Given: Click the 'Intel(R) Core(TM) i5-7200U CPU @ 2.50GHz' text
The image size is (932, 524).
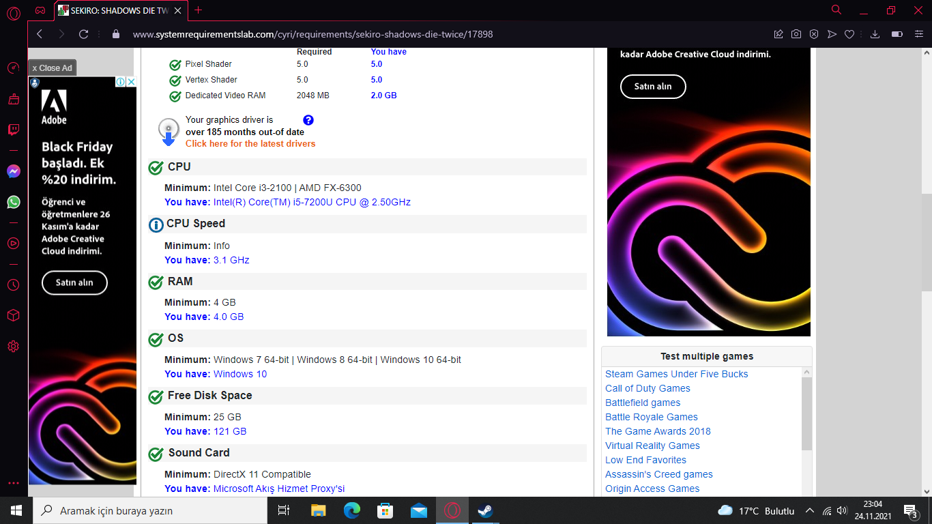Looking at the screenshot, I should click(x=312, y=202).
